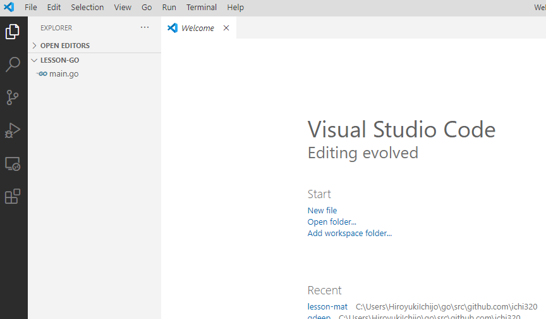Viewport: 546px width, 319px height.
Task: Click the Start section heading
Action: point(319,194)
